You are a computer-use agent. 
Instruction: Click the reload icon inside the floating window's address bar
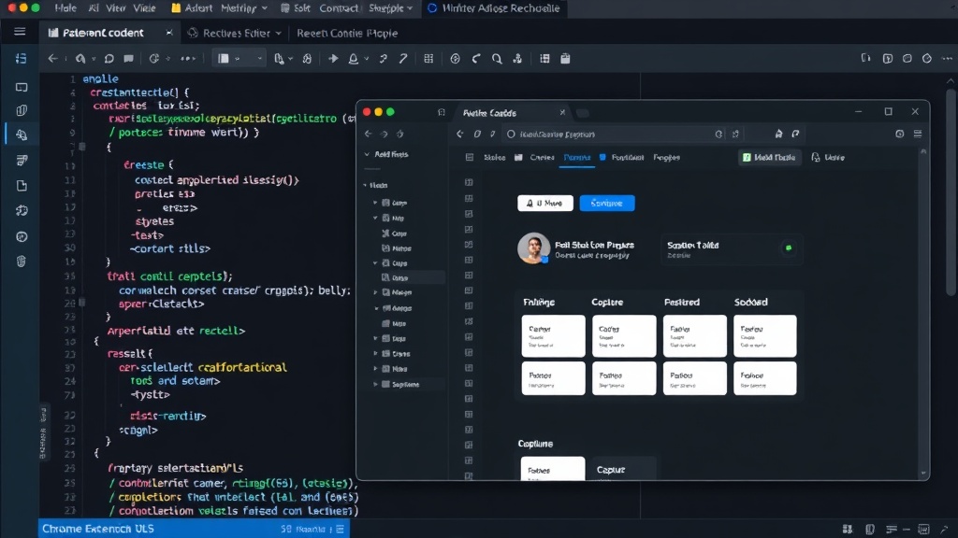click(718, 134)
